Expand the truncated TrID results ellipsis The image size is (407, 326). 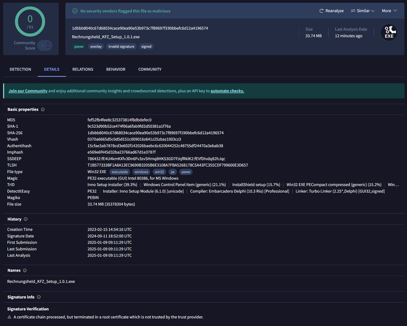(x=393, y=185)
